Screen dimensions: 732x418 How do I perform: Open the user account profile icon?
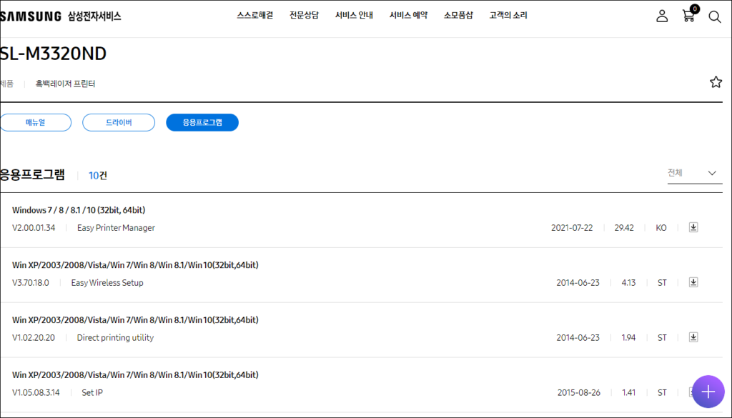662,16
